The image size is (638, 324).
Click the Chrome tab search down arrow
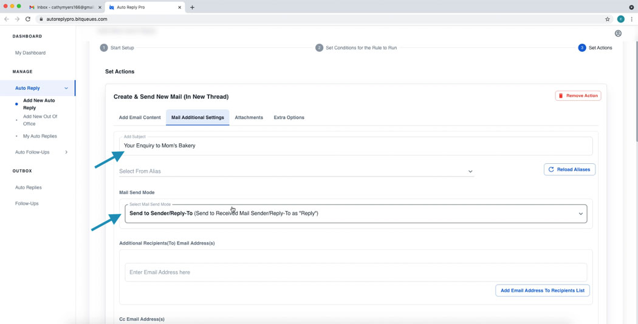tap(631, 7)
